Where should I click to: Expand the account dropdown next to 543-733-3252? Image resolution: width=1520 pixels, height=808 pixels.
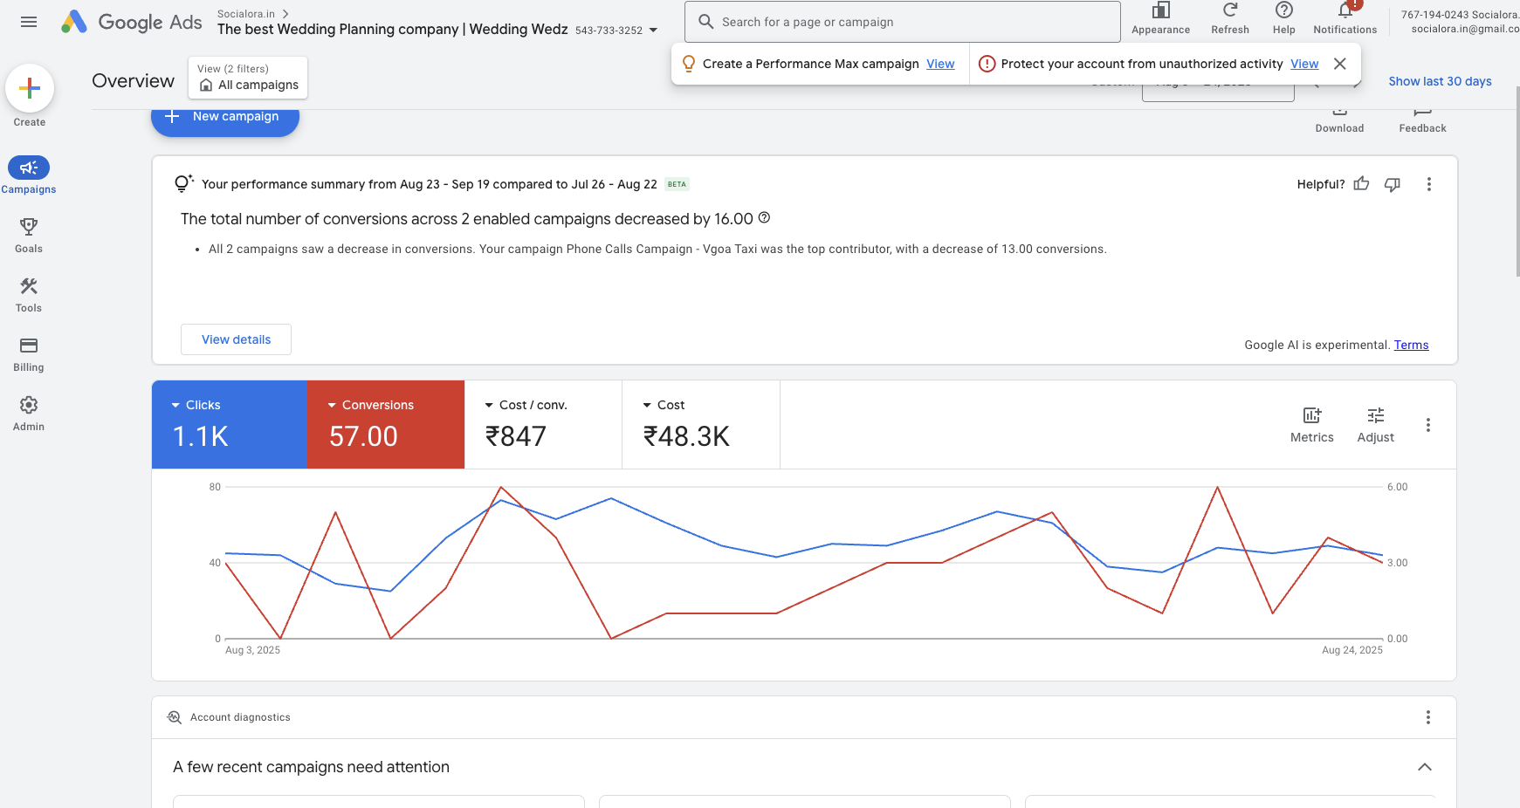click(x=653, y=29)
